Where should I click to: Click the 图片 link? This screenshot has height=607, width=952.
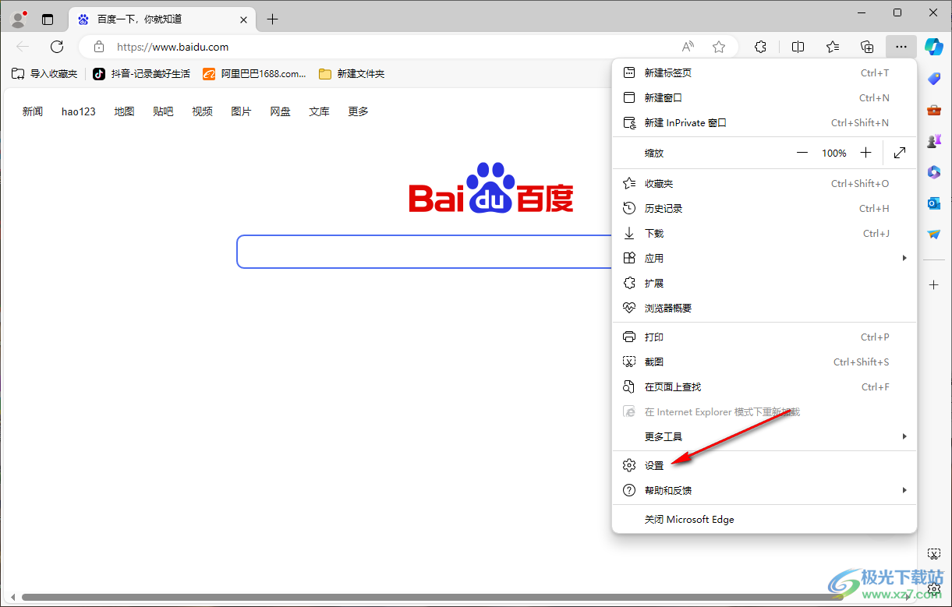(x=241, y=111)
